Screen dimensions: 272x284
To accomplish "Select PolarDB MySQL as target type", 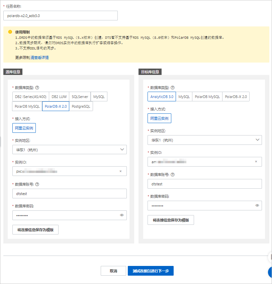I will [207, 97].
